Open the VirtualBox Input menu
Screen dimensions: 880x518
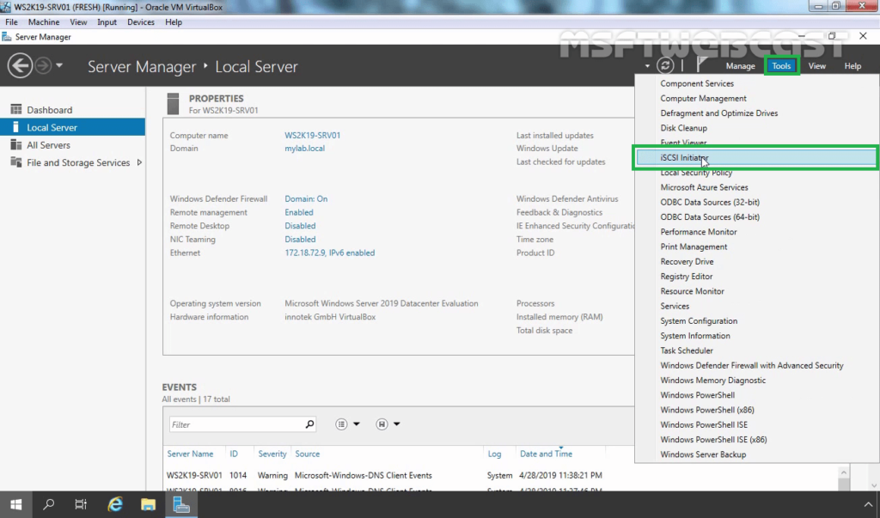coord(107,21)
